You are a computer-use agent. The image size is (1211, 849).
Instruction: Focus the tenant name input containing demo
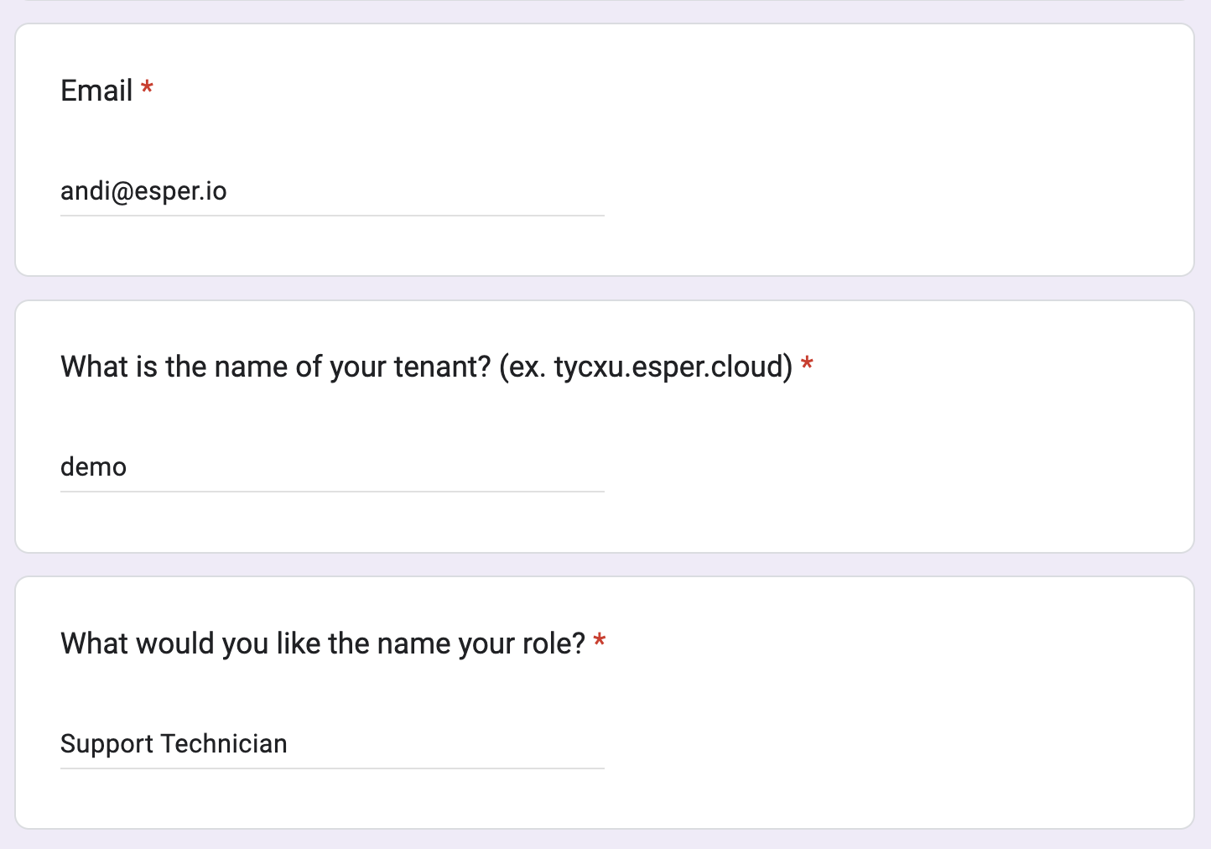click(332, 467)
